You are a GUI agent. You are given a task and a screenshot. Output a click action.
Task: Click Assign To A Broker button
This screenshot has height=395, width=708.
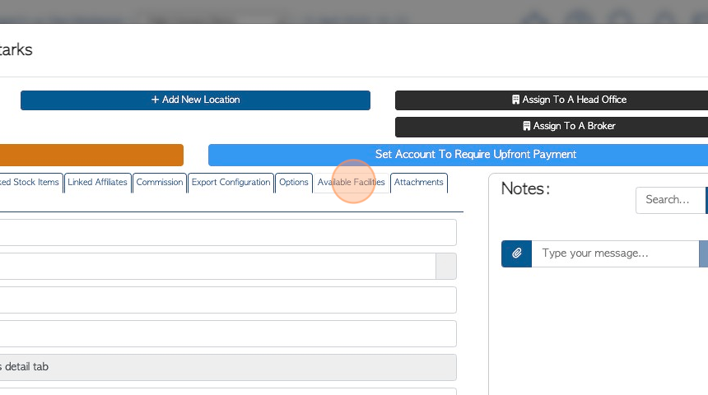pyautogui.click(x=552, y=127)
